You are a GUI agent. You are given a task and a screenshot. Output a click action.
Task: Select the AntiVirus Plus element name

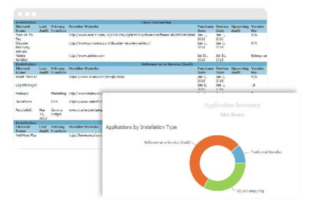(26, 135)
